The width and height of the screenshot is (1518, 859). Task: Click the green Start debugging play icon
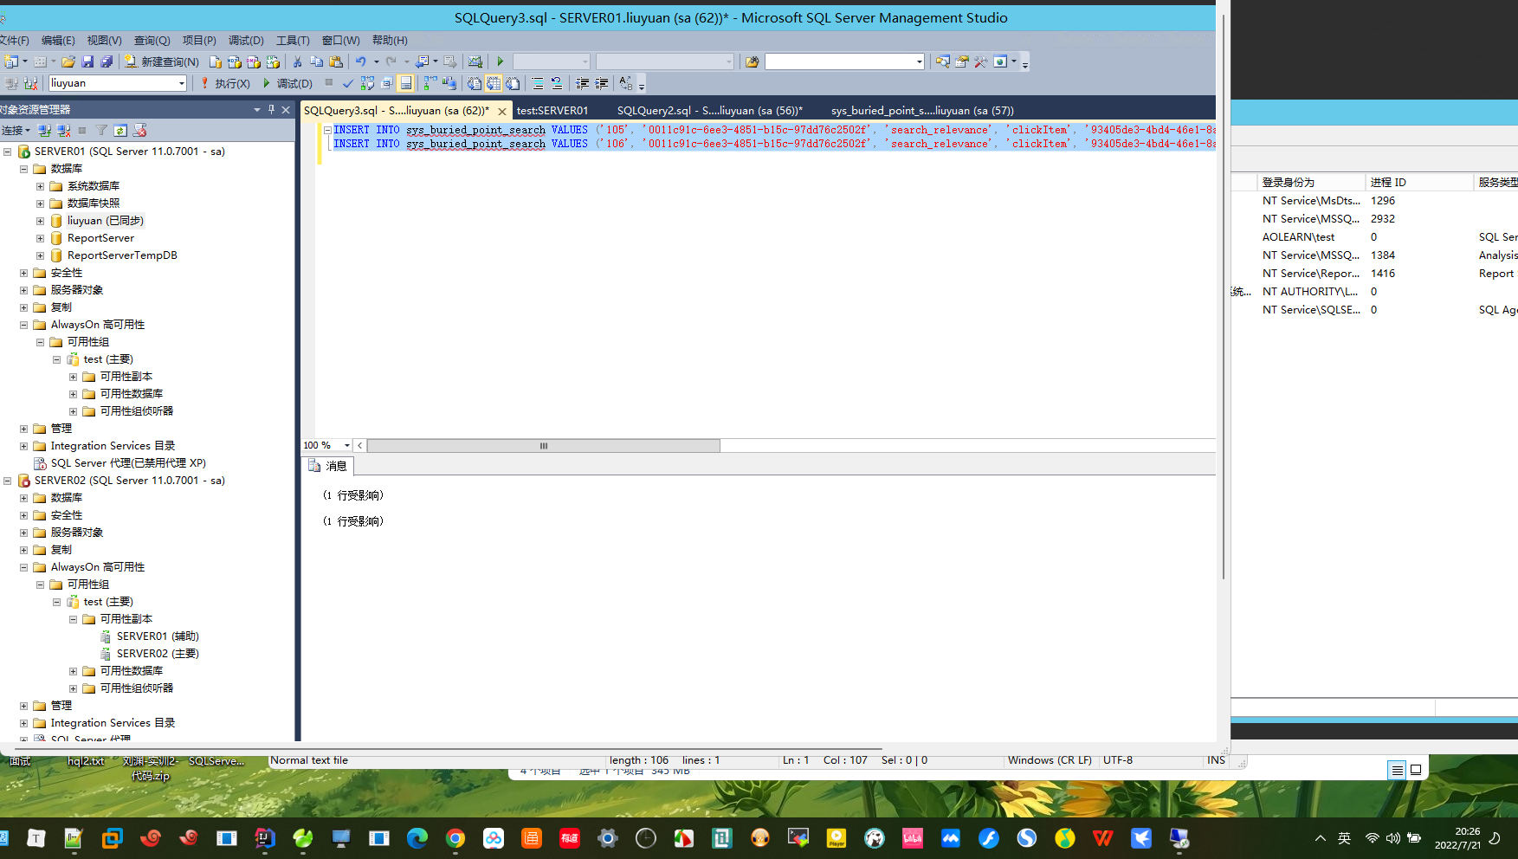tap(501, 61)
